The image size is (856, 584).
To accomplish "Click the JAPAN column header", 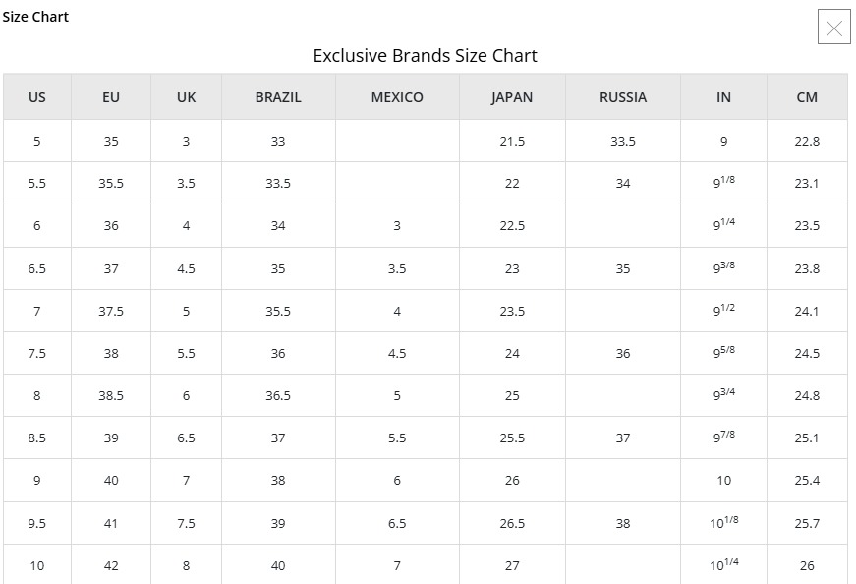I will 512,97.
